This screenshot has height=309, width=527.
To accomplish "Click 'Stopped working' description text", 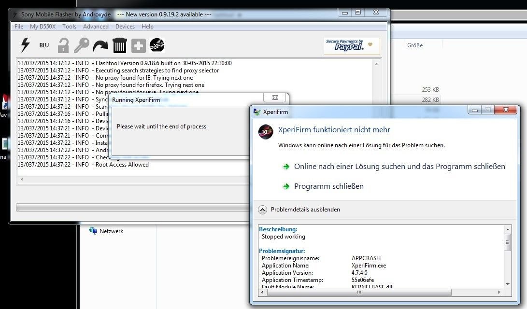I will (284, 237).
